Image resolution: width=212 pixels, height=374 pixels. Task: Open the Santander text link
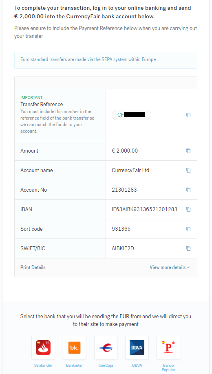coord(43,365)
